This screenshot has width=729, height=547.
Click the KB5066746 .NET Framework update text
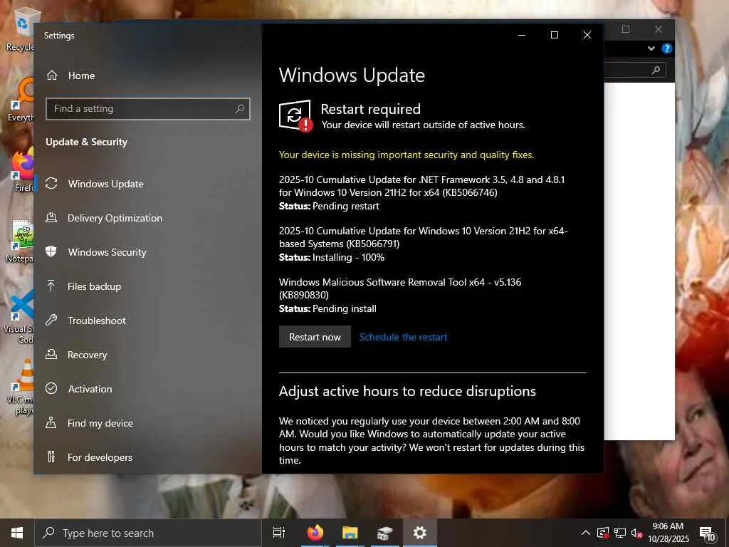[421, 186]
